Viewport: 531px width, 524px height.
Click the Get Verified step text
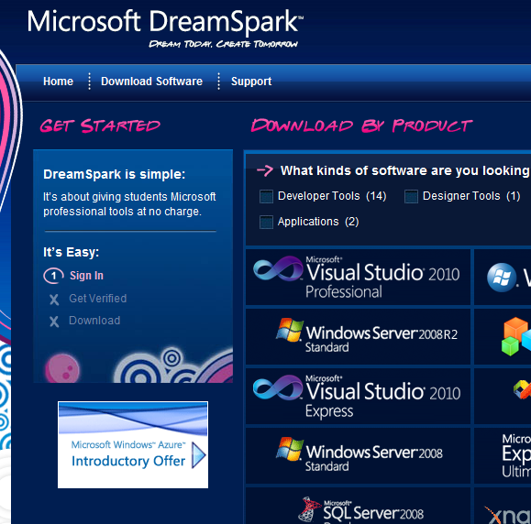98,299
